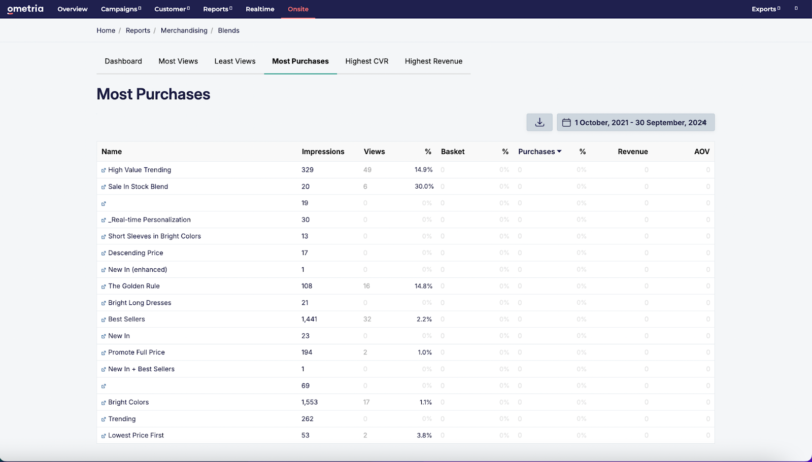Toggle sort direction on the Purchases column

pos(539,151)
